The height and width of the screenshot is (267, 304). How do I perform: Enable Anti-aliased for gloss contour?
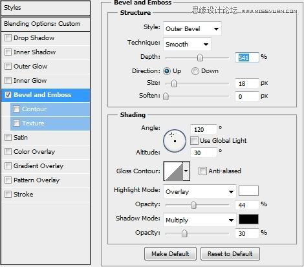[202, 171]
